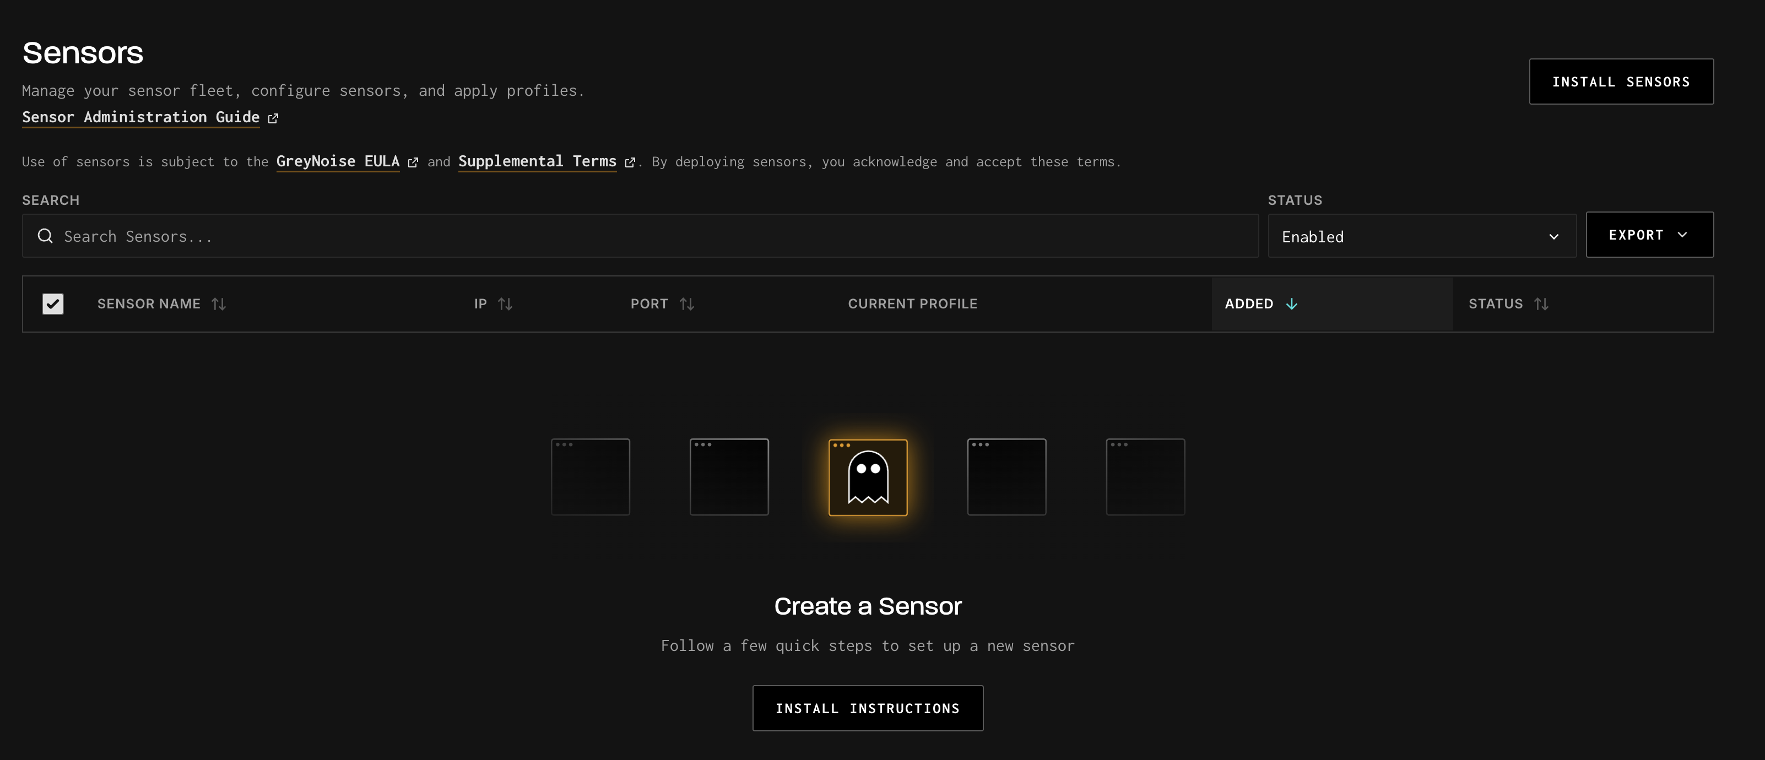Click the IP column sort arrows
The image size is (1765, 760).
505,304
